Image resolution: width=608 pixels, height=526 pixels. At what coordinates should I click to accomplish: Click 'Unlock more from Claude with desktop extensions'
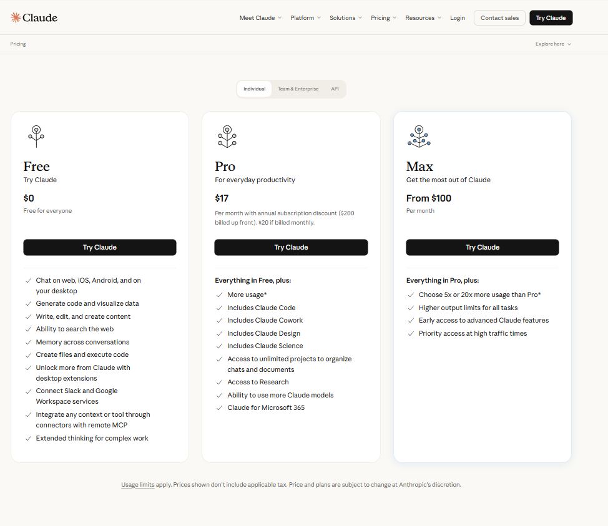tap(83, 373)
